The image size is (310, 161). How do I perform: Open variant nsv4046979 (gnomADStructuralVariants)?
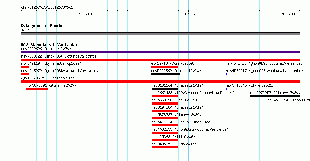(60, 71)
